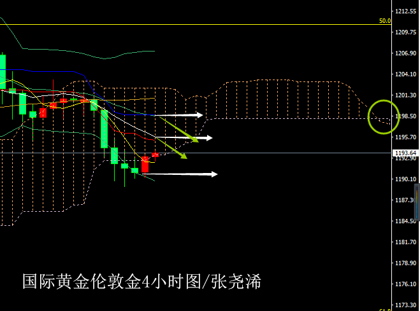This screenshot has height=311, width=420.
Task: Select the yellow 50.0 Fibonacci horizontal line
Action: (x=196, y=25)
